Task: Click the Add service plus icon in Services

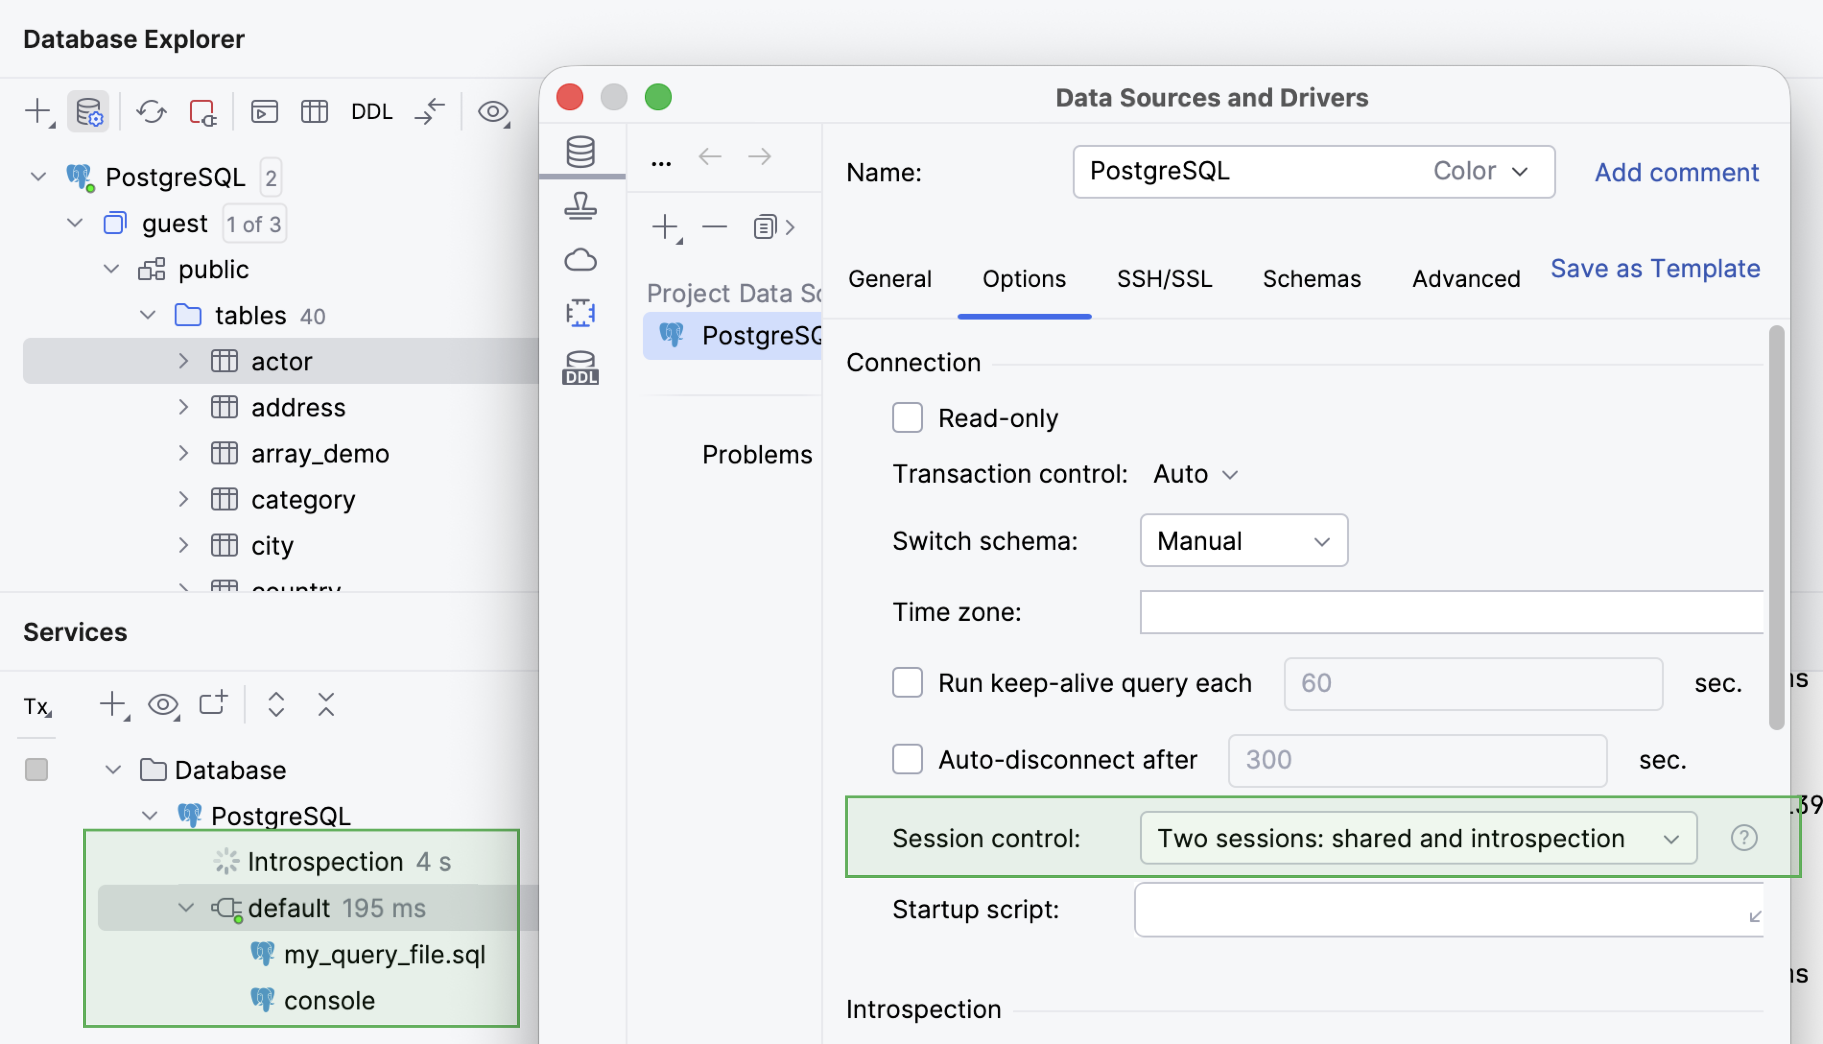Action: click(x=113, y=705)
